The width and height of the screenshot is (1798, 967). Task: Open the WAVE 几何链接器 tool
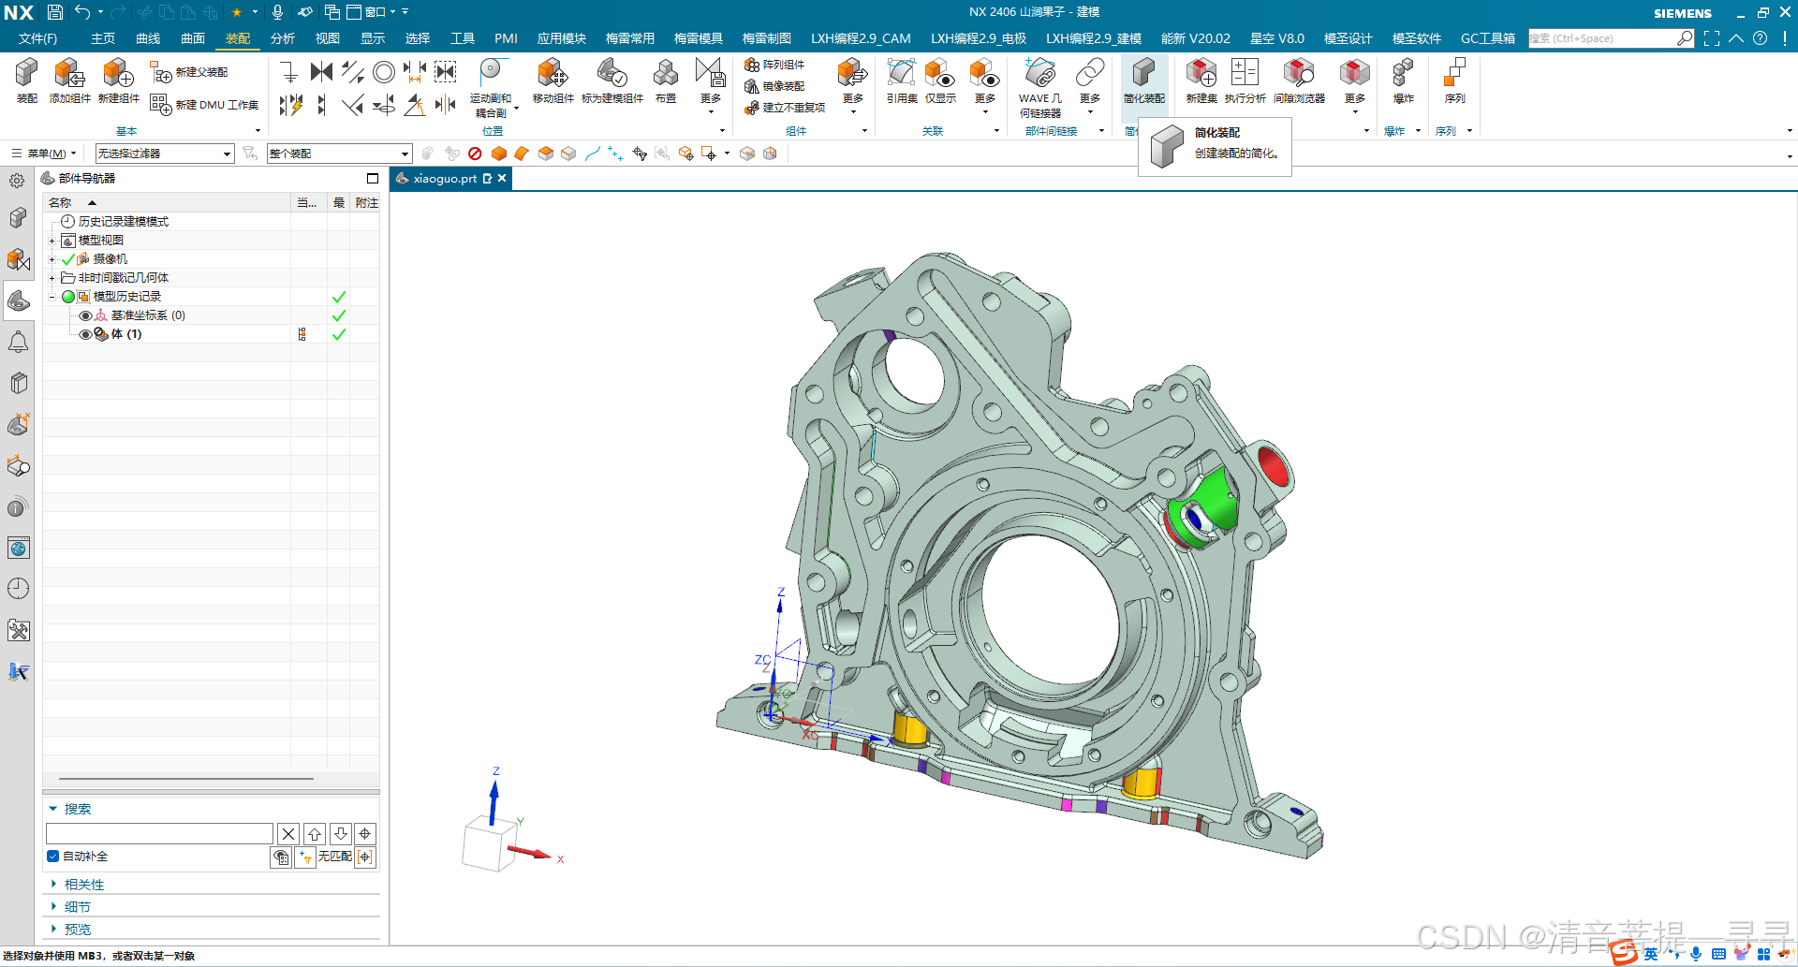click(1040, 87)
